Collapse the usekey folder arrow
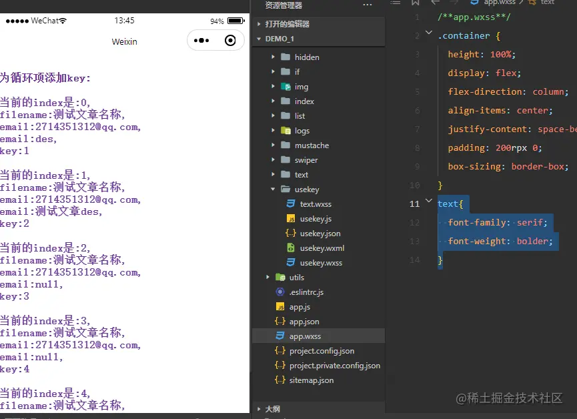Image resolution: width=577 pixels, height=419 pixels. [273, 189]
